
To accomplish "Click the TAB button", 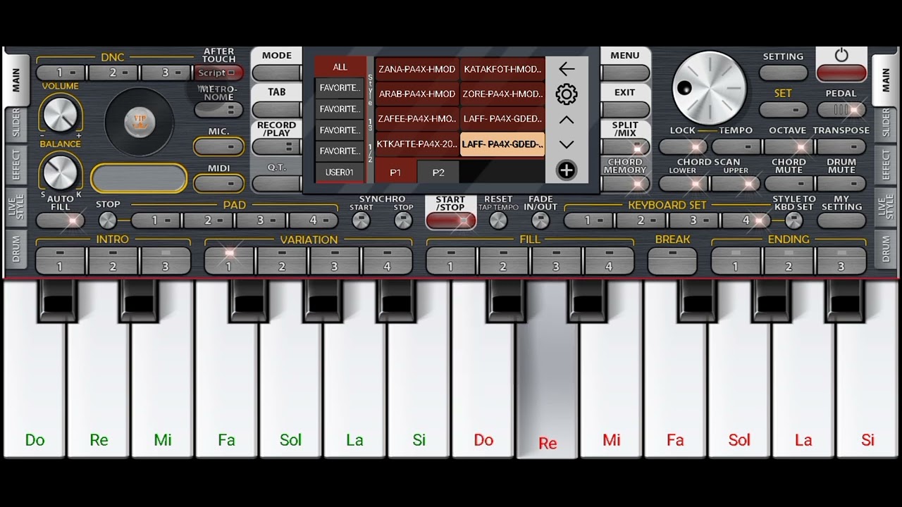I will [276, 110].
